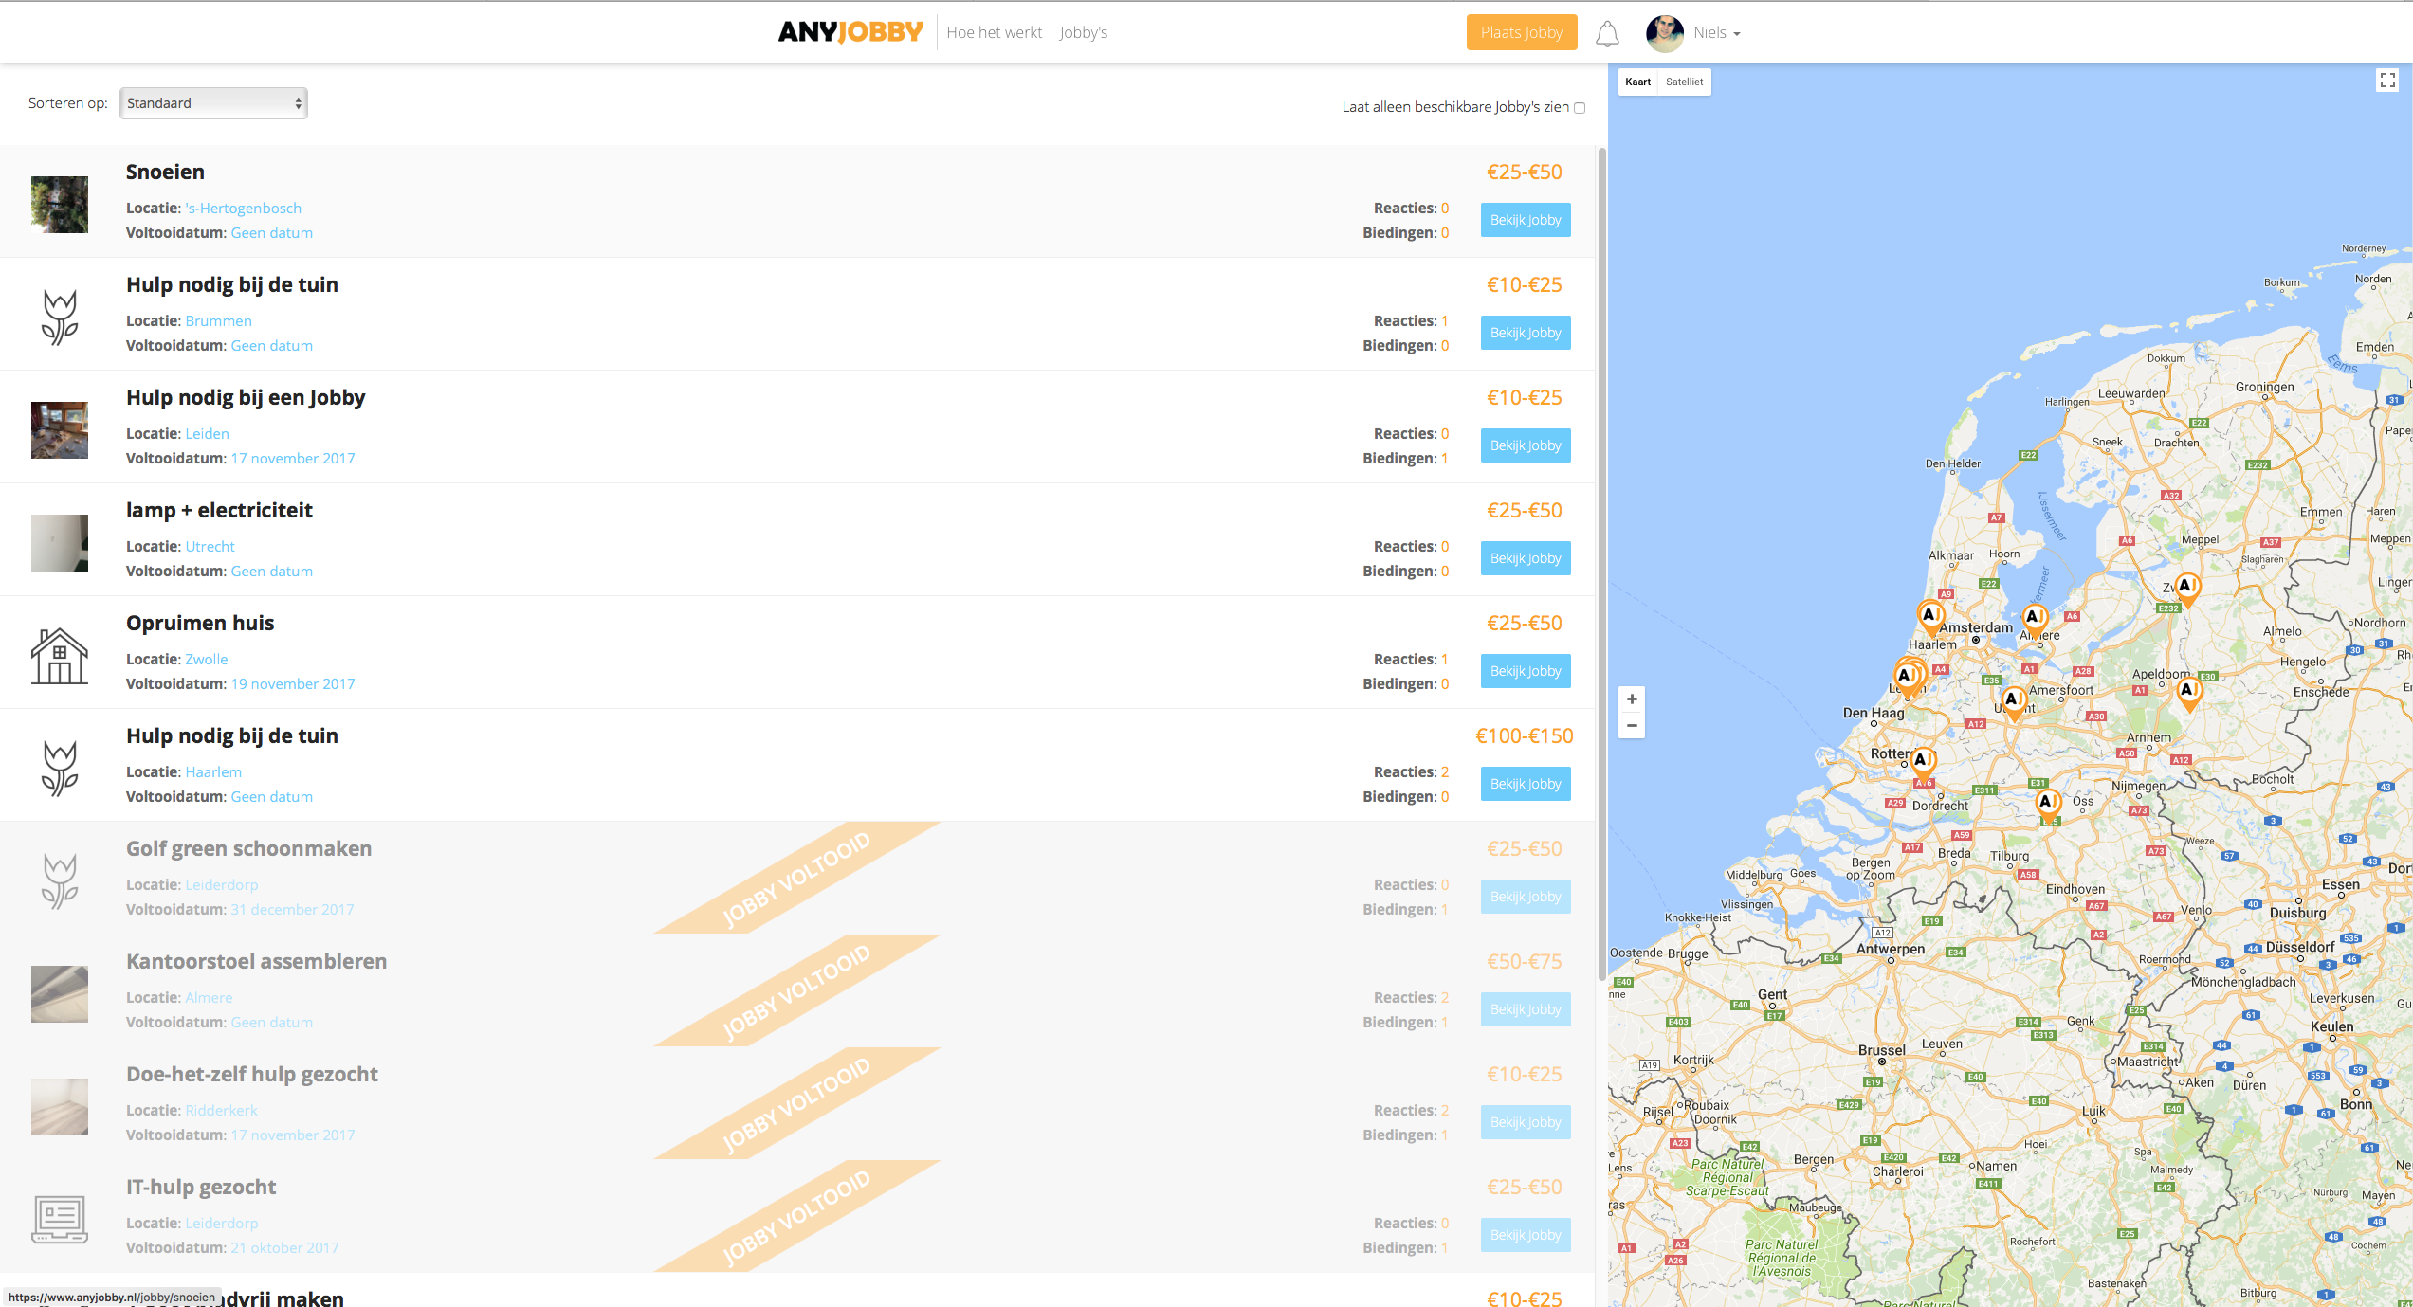This screenshot has width=2413, height=1307.
Task: Click Bekijk Jobby for Opruimen huis
Action: [1526, 671]
